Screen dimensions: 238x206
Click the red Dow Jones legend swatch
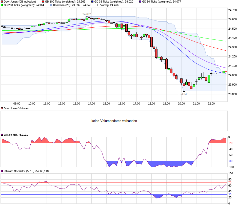coord(2,2)
